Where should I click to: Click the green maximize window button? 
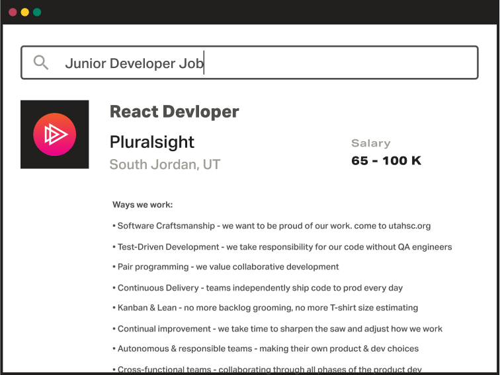coord(37,12)
